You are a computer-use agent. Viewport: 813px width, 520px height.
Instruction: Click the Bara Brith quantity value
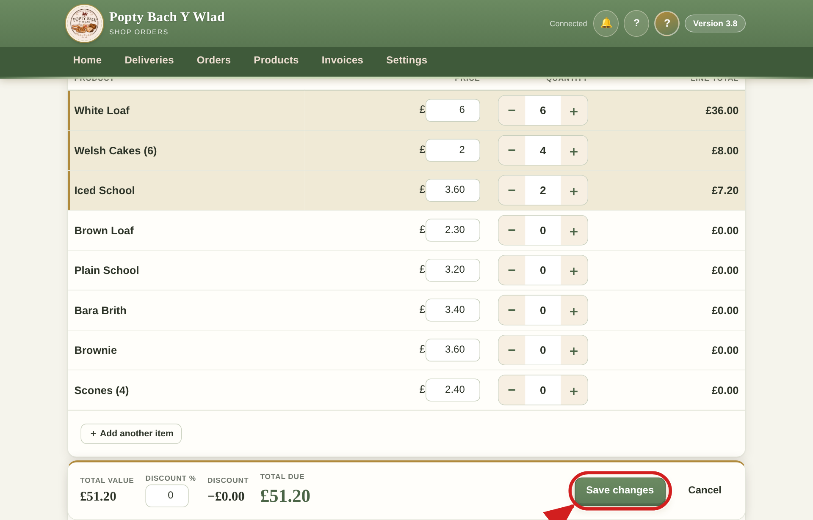pyautogui.click(x=543, y=310)
